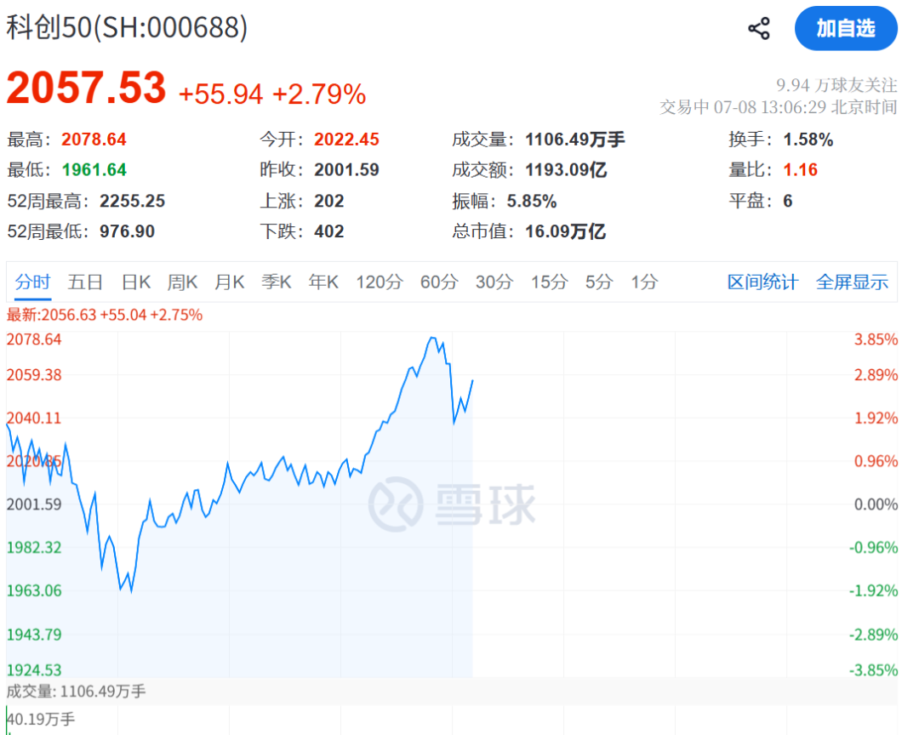Click the percentage change +2.79%
Image resolution: width=919 pixels, height=735 pixels.
point(319,94)
